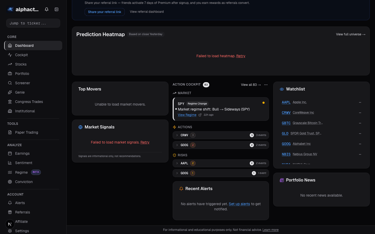
Task: Collapse the sidebar using the panel icon
Action: (x=57, y=9)
